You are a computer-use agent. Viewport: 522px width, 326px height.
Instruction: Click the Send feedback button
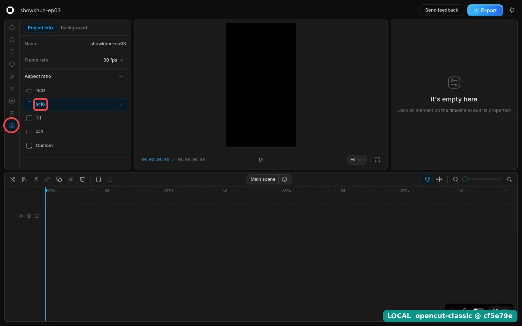tap(442, 10)
